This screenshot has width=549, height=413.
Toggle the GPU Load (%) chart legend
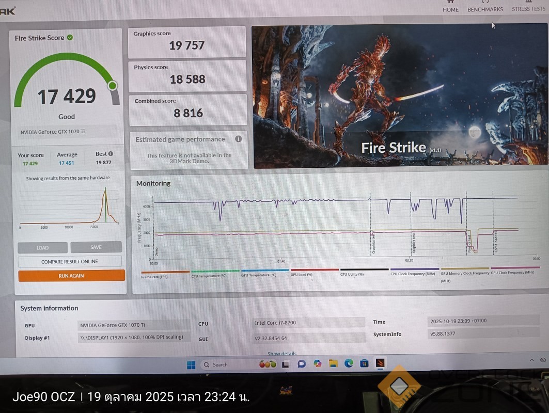tap(314, 272)
